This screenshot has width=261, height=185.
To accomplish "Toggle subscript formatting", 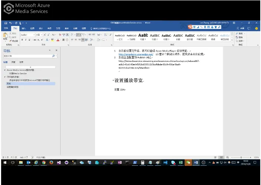I will tap(39, 40).
